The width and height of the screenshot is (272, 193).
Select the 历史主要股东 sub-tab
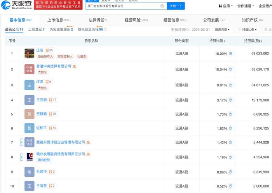tap(61, 29)
